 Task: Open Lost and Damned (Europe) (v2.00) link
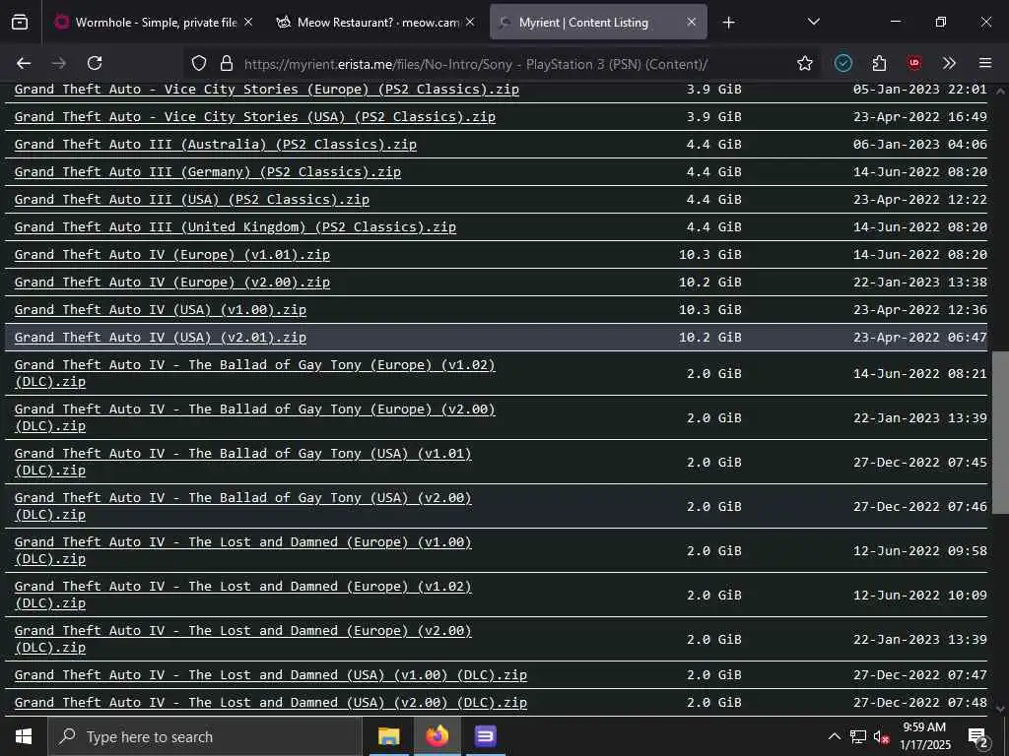[242, 640]
